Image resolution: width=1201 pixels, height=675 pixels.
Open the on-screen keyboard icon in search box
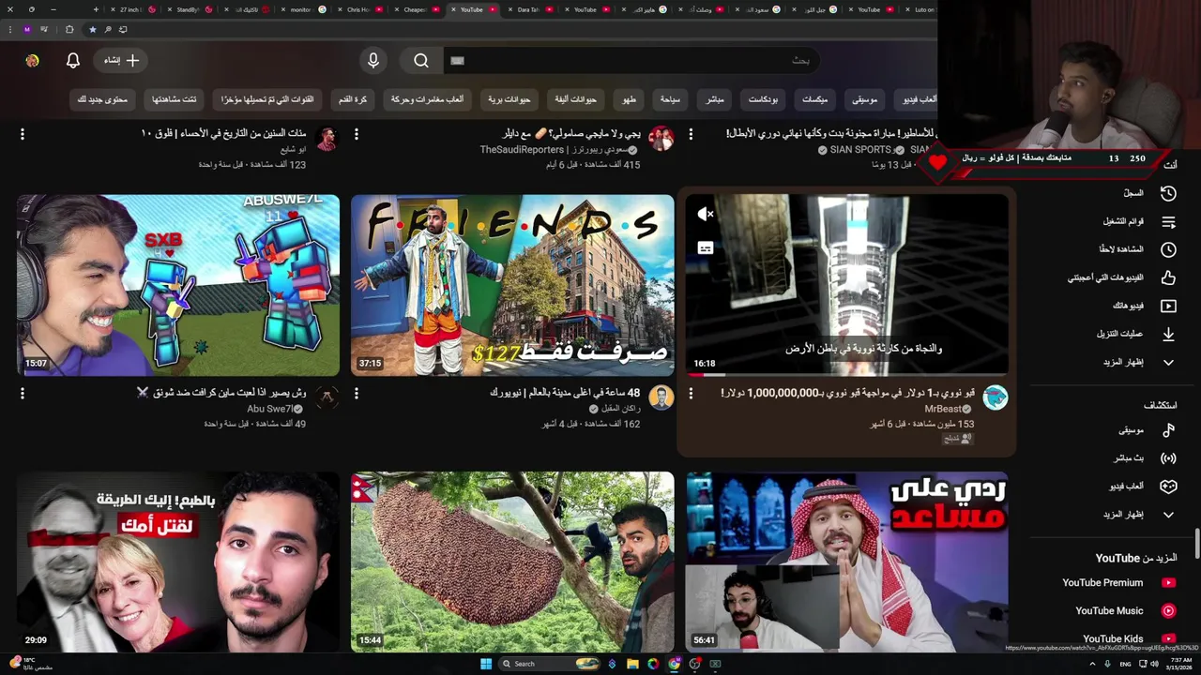tap(457, 60)
